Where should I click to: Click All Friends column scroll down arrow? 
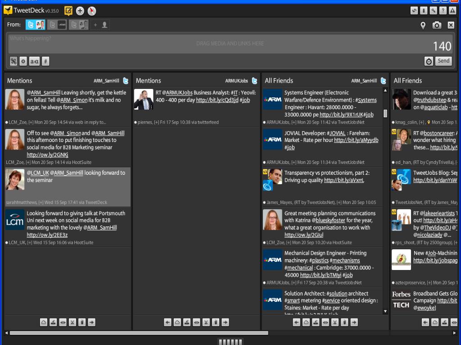tap(385, 311)
